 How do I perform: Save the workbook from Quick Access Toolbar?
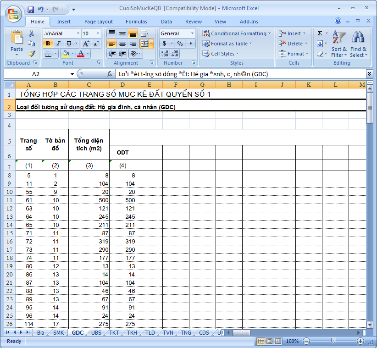pos(31,9)
